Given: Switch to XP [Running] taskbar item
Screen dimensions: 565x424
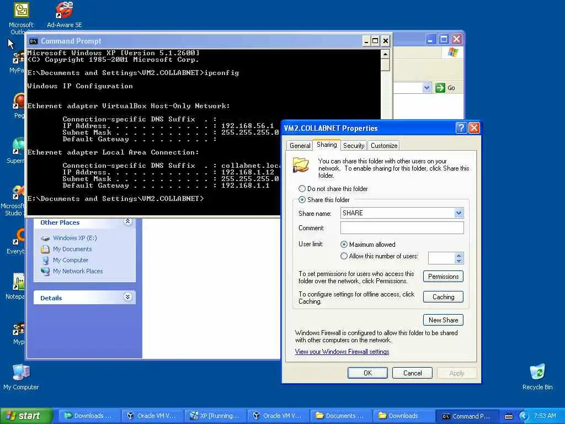Looking at the screenshot, I should point(215,416).
